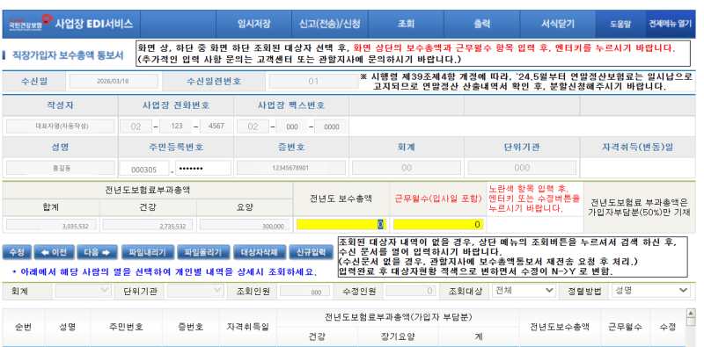Click the 합계 amount field 3,035,532
The height and width of the screenshot is (347, 704).
pyautogui.click(x=51, y=225)
